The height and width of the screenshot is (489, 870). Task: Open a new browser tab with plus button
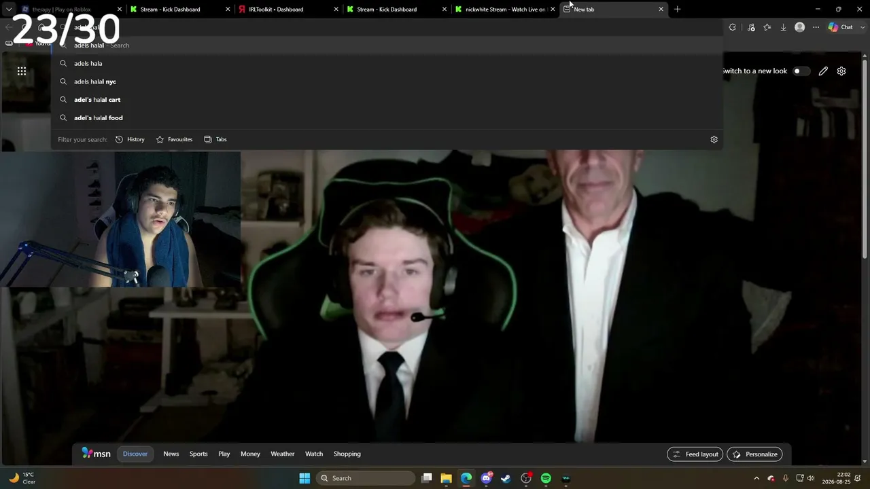coord(677,10)
